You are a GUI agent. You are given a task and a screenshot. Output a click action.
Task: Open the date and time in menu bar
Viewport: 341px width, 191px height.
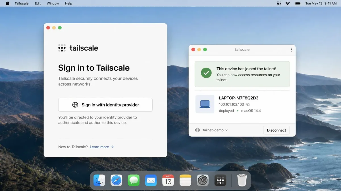(321, 3)
